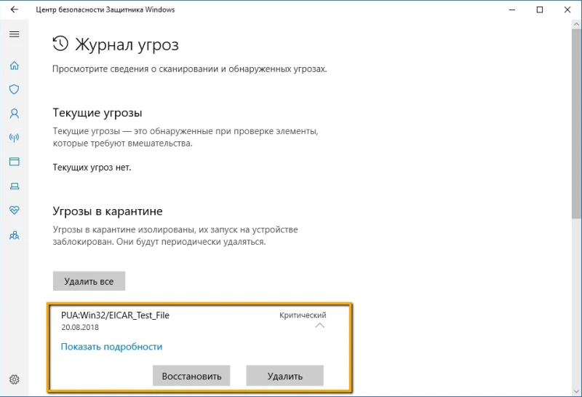Collapse the EICAR_Test_File threat entry chevron
582x397 pixels.
[x=319, y=326]
